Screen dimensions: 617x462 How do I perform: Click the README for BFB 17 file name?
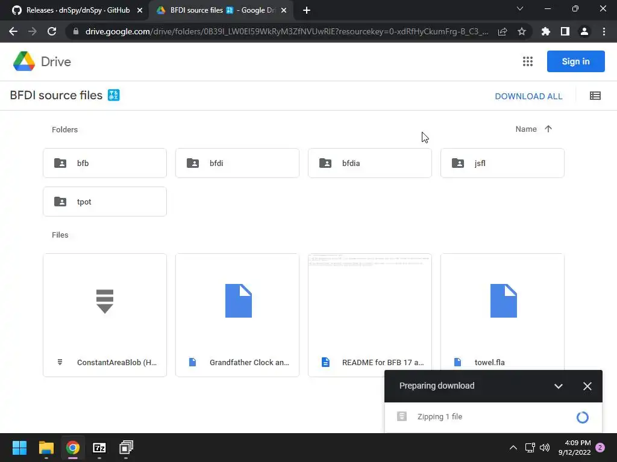coord(383,362)
